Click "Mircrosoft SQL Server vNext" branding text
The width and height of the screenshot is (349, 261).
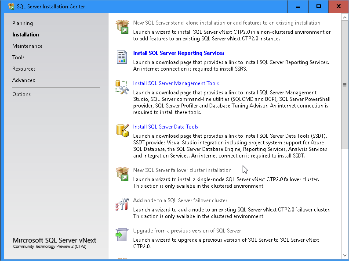pyautogui.click(x=55, y=240)
